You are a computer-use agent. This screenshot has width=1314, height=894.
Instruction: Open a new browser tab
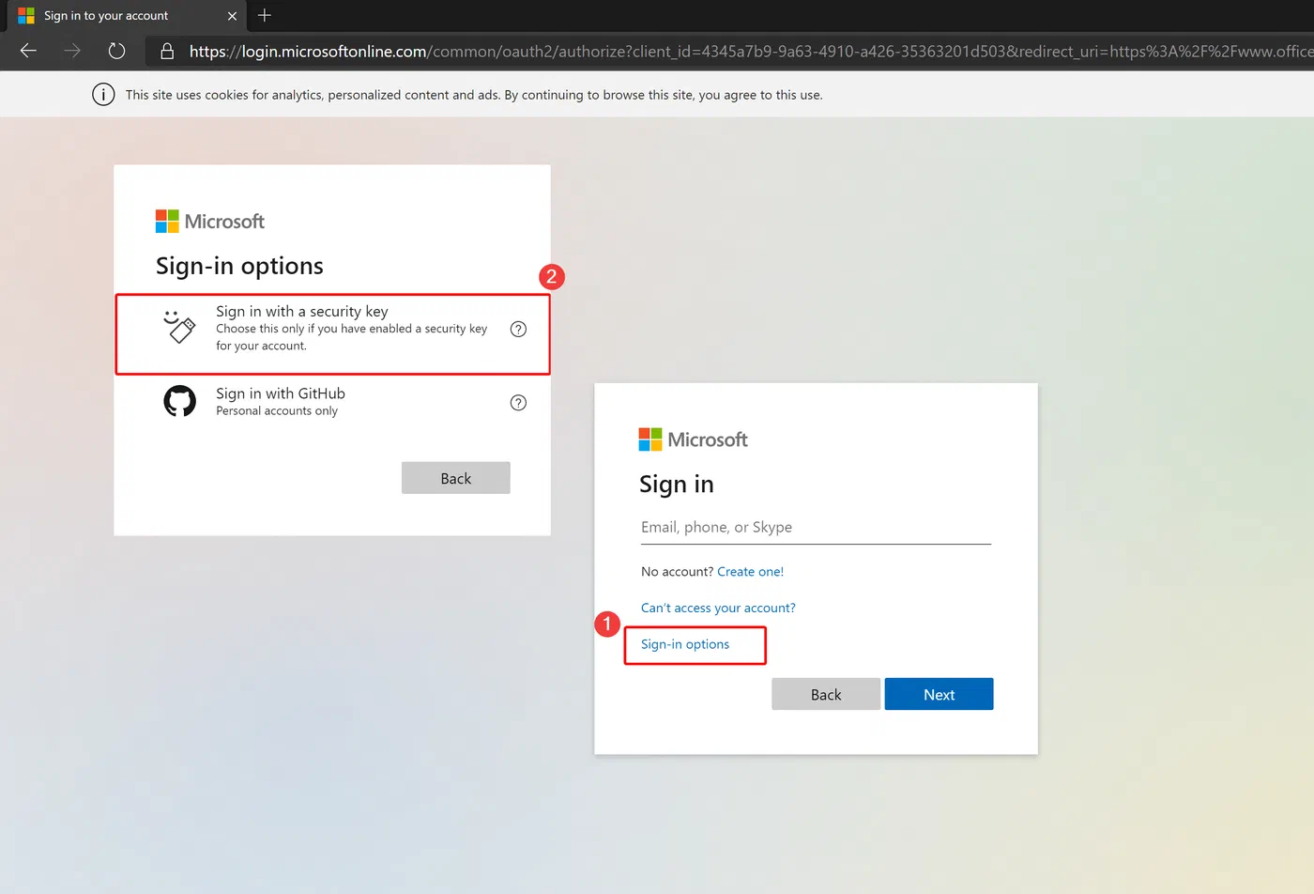[265, 15]
